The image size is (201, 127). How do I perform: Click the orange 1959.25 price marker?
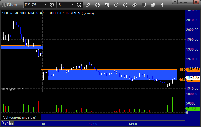click(193, 70)
